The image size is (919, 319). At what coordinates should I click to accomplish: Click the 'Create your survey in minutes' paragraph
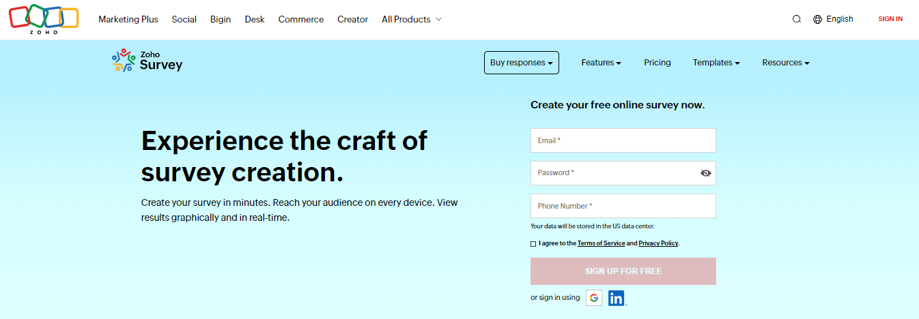pyautogui.click(x=299, y=210)
